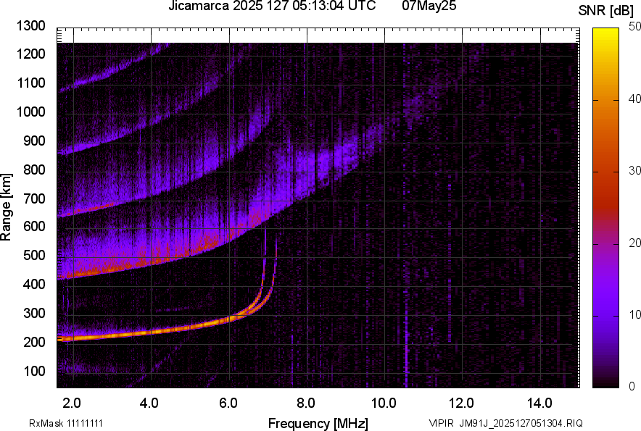Select the 20 tick label on the colorbar
The width and height of the screenshot is (641, 431).
tap(636, 243)
